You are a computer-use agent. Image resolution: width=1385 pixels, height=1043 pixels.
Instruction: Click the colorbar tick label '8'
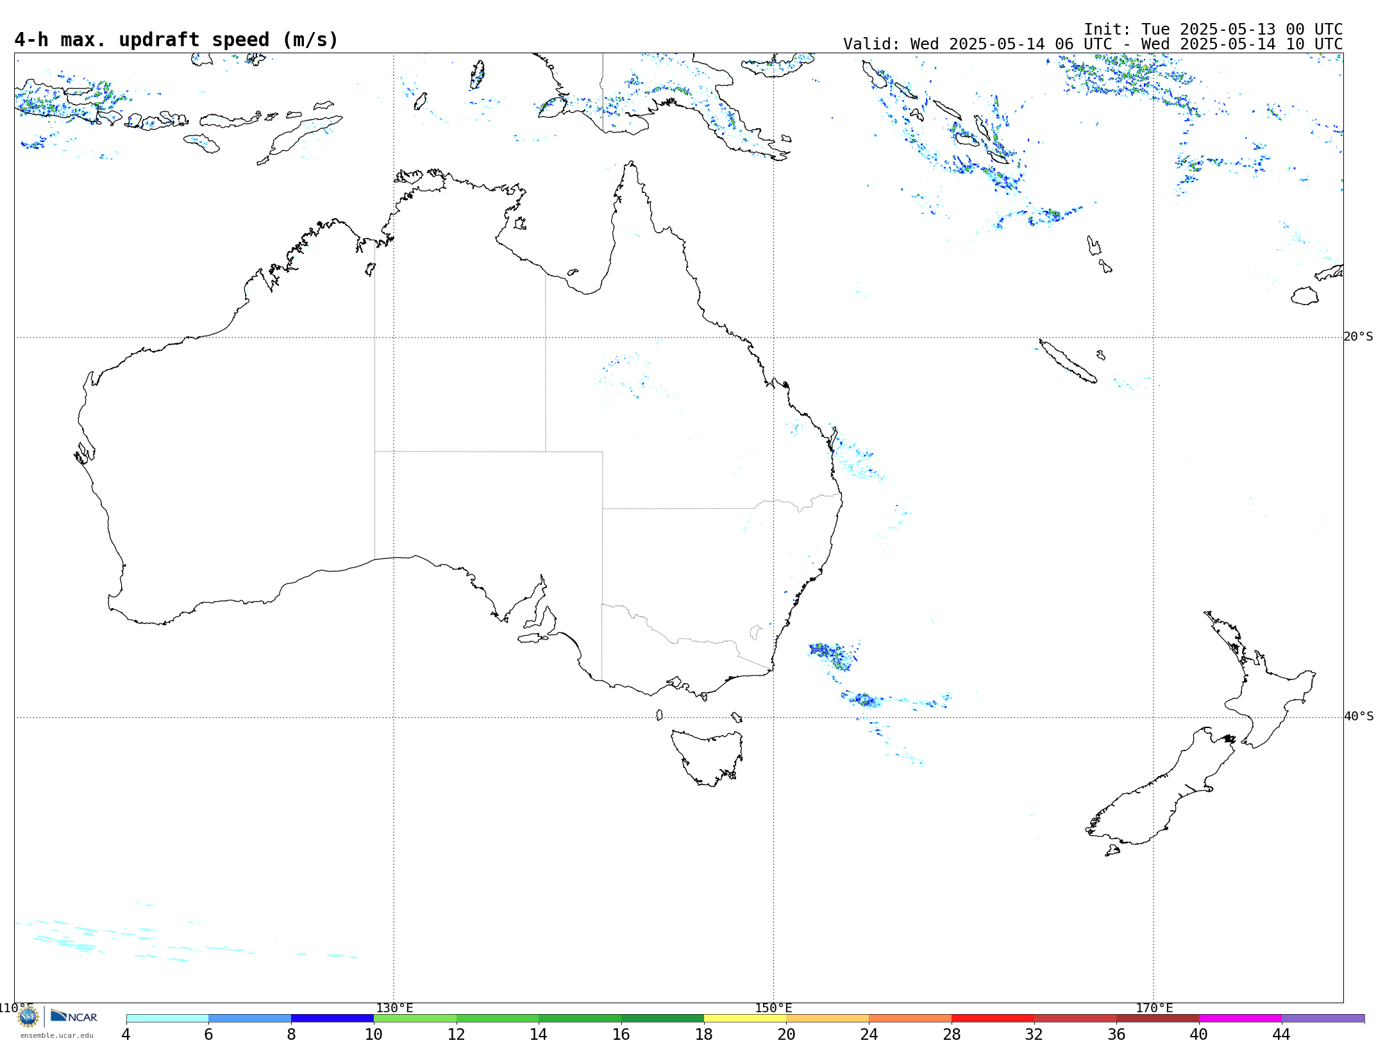click(291, 1034)
